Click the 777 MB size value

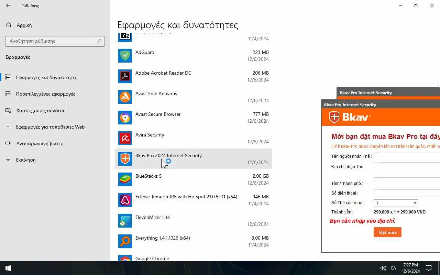click(x=261, y=114)
